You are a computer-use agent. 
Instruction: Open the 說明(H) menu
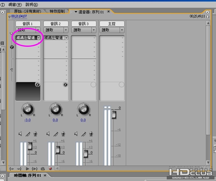click(x=32, y=5)
